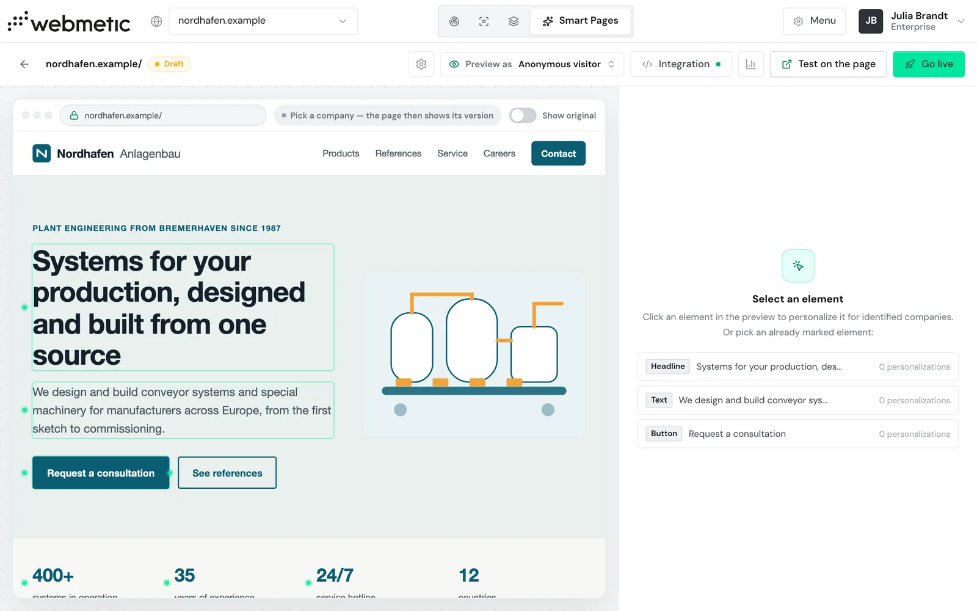Click the globe icon beside the domain selector
This screenshot has width=977, height=611.
pyautogui.click(x=156, y=21)
